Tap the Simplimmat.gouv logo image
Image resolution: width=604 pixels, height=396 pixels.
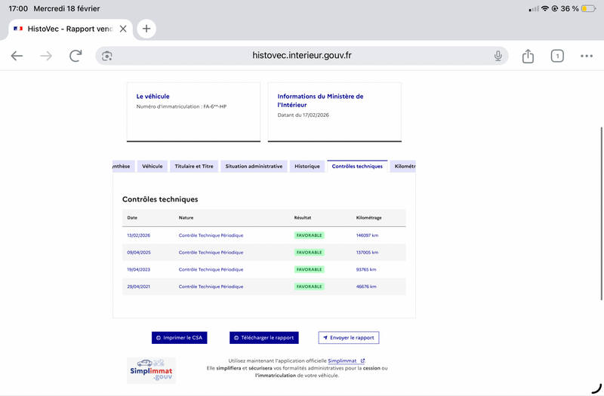(151, 369)
